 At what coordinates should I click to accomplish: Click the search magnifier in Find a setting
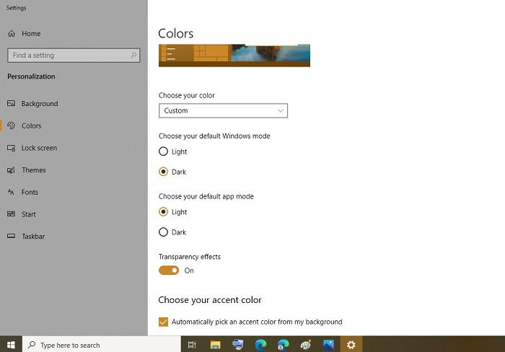pyautogui.click(x=133, y=56)
